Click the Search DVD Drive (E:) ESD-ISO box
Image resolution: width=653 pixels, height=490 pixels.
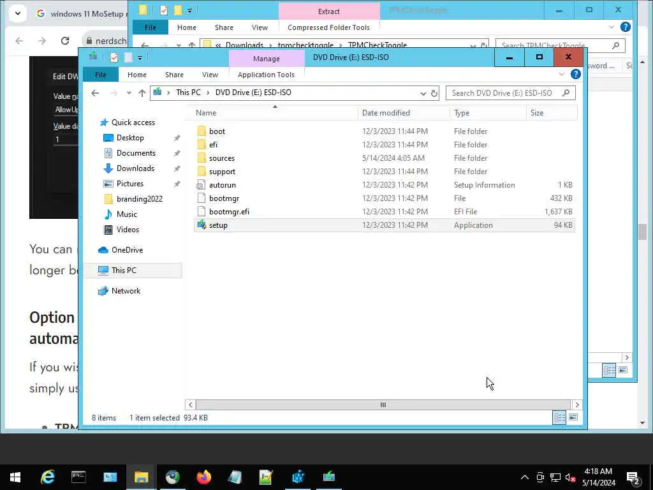pos(510,93)
